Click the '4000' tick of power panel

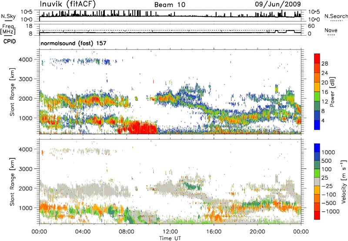[x=25, y=60]
